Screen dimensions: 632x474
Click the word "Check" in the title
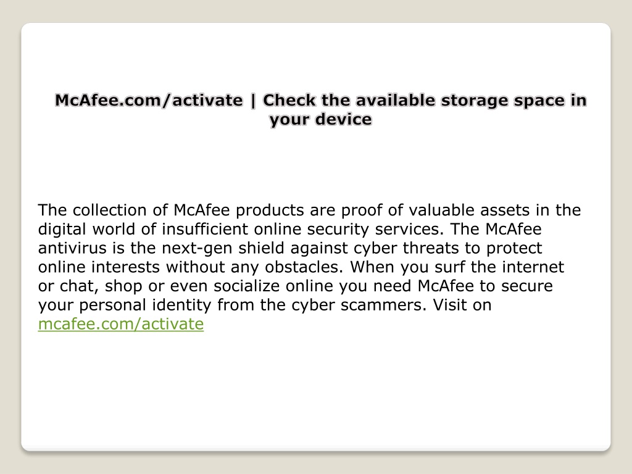pyautogui.click(x=289, y=101)
